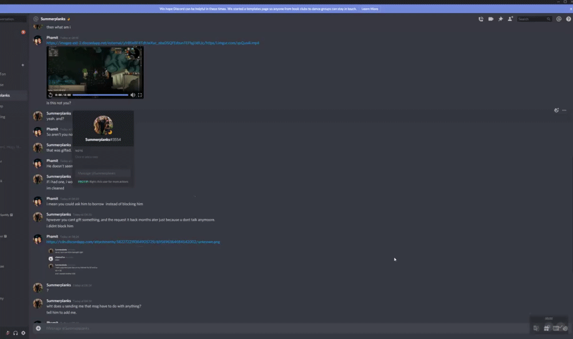Click the red notification badge in sidebar
The height and width of the screenshot is (339, 573).
[23, 32]
